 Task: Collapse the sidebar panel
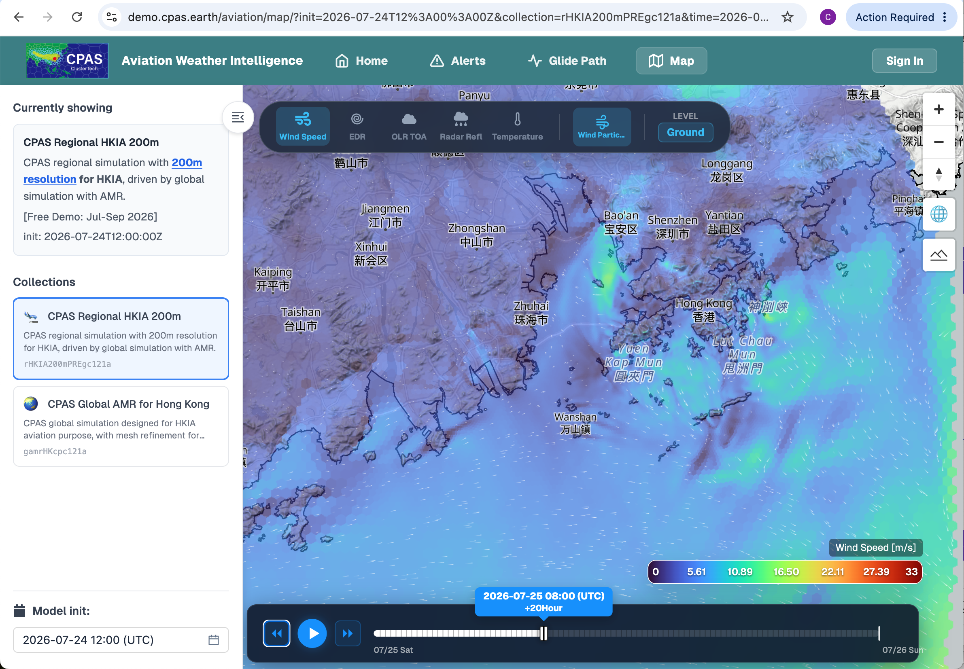238,117
